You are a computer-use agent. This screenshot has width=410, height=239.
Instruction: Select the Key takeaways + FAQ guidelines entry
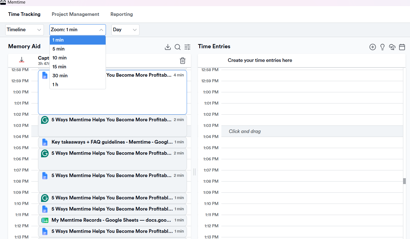[112, 142]
